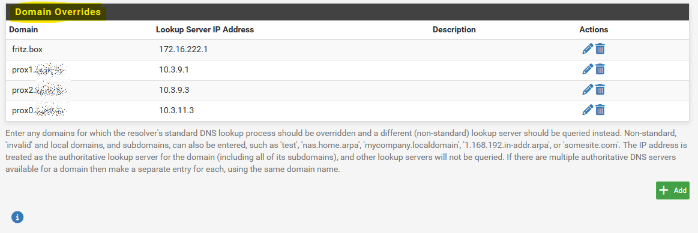Click the Domain Overrides panel heading
This screenshot has width=698, height=233.
58,13
